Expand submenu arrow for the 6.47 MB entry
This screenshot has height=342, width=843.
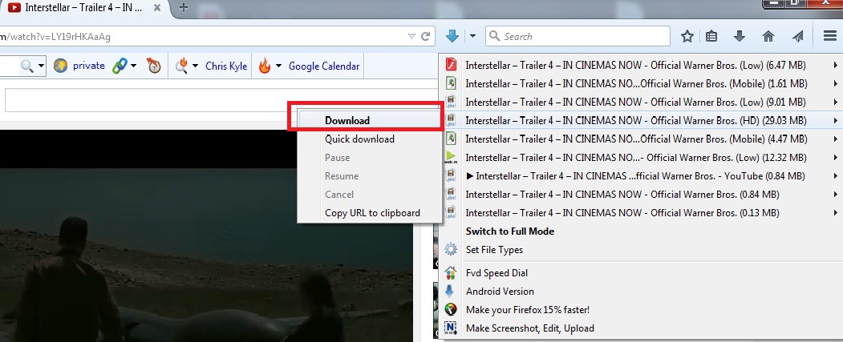(836, 66)
